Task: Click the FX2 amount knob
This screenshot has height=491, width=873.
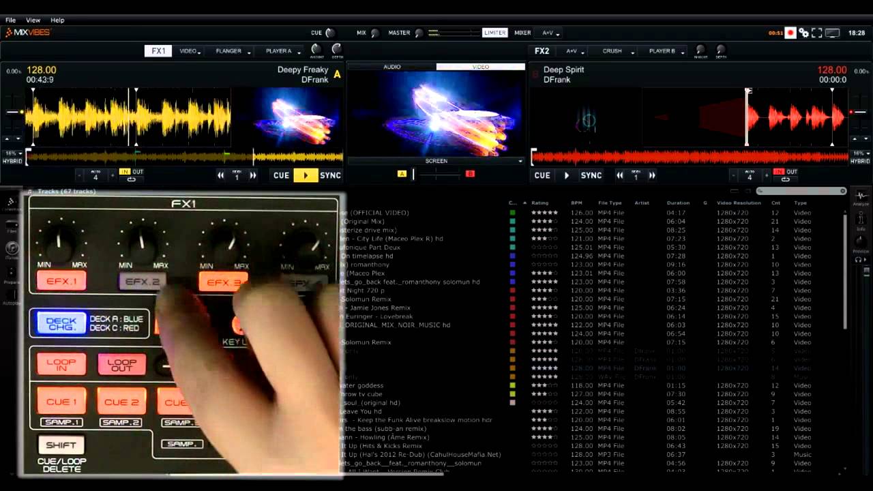Action: (x=700, y=49)
